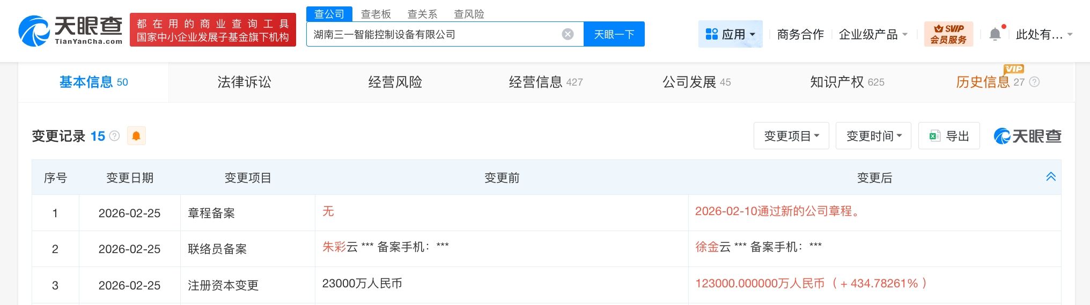Image resolution: width=1090 pixels, height=305 pixels.
Task: Click the 天眼一下 search button
Action: [x=614, y=34]
